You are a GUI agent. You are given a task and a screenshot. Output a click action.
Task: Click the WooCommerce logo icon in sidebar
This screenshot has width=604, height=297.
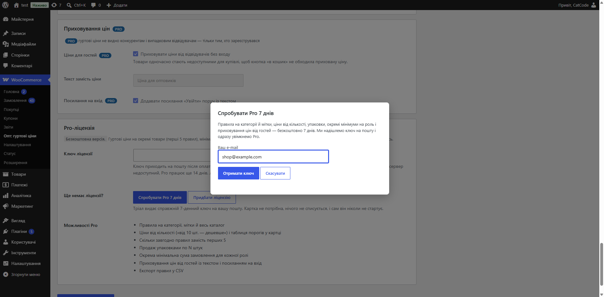[x=6, y=80]
